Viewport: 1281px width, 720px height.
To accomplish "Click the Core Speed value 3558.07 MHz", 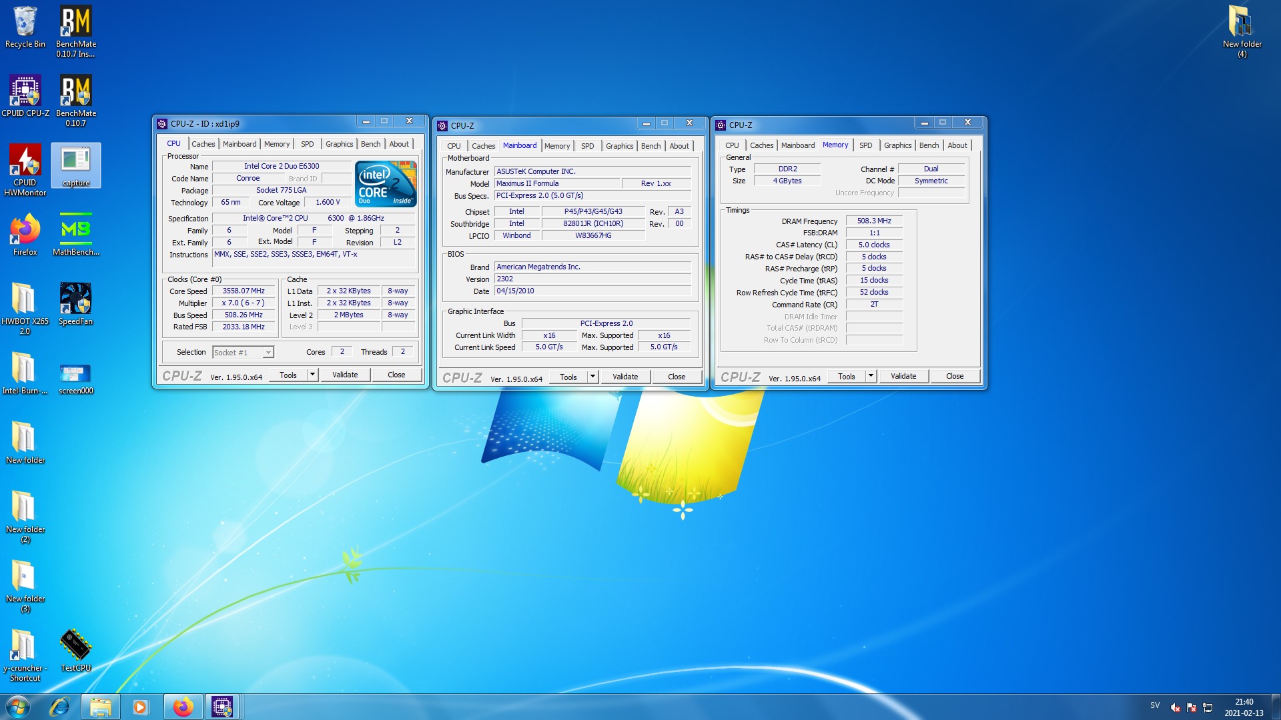I will coord(244,291).
